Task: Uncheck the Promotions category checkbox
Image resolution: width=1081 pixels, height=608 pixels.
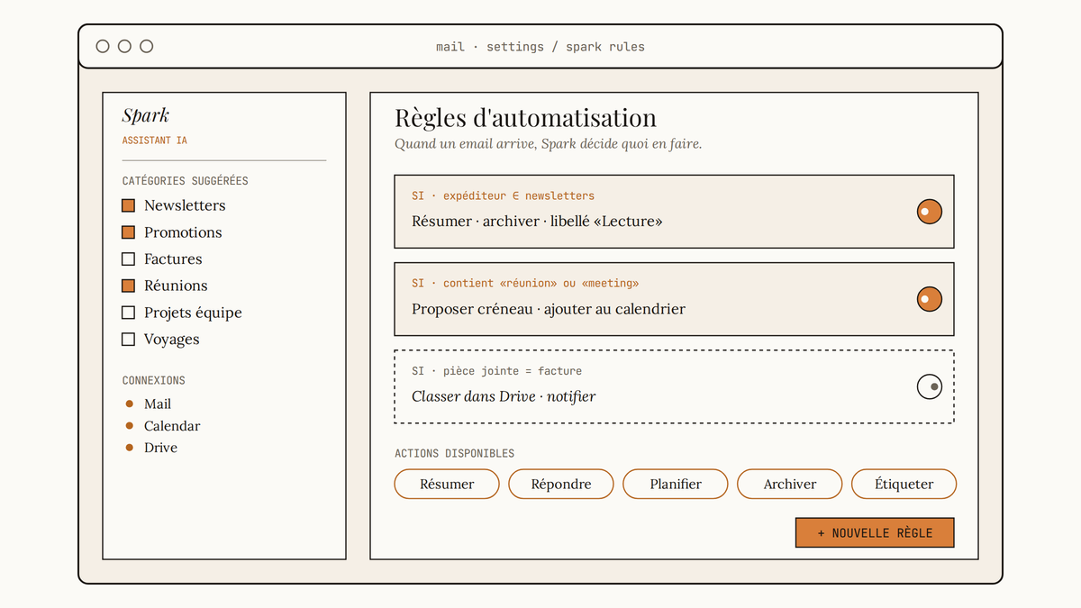Action: tap(128, 232)
